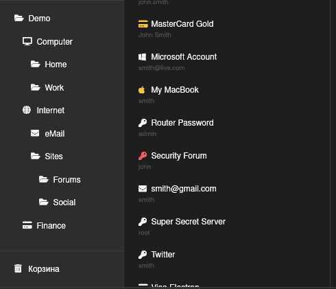Click the envelope icon of smith@gmail.com entry
The width and height of the screenshot is (336, 289).
pyautogui.click(x=143, y=189)
